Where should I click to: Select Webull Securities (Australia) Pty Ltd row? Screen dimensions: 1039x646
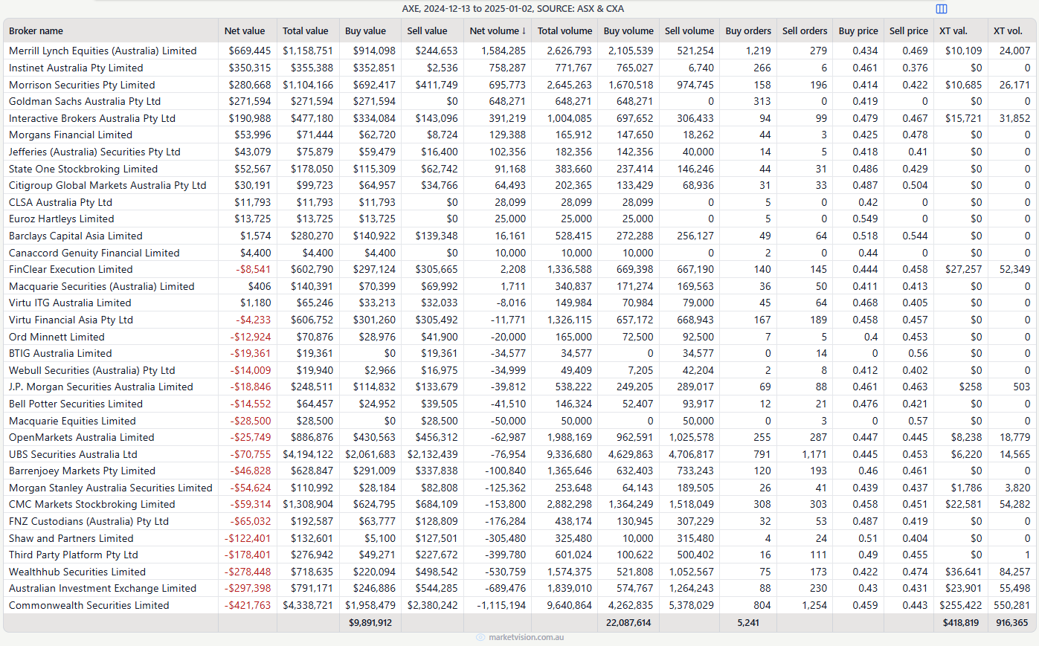(x=519, y=370)
